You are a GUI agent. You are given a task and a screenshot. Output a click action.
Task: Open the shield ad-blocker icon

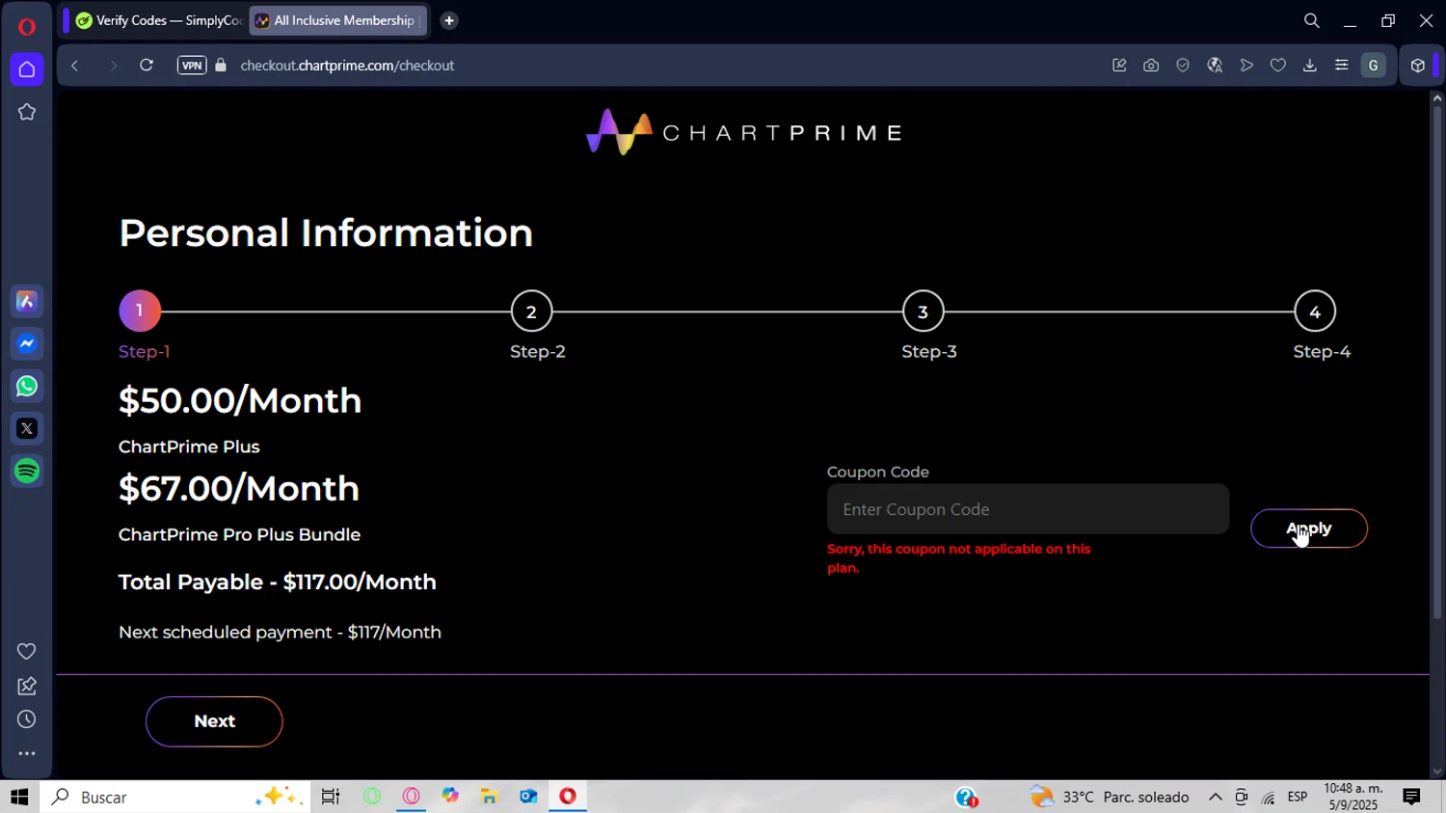(x=1183, y=66)
